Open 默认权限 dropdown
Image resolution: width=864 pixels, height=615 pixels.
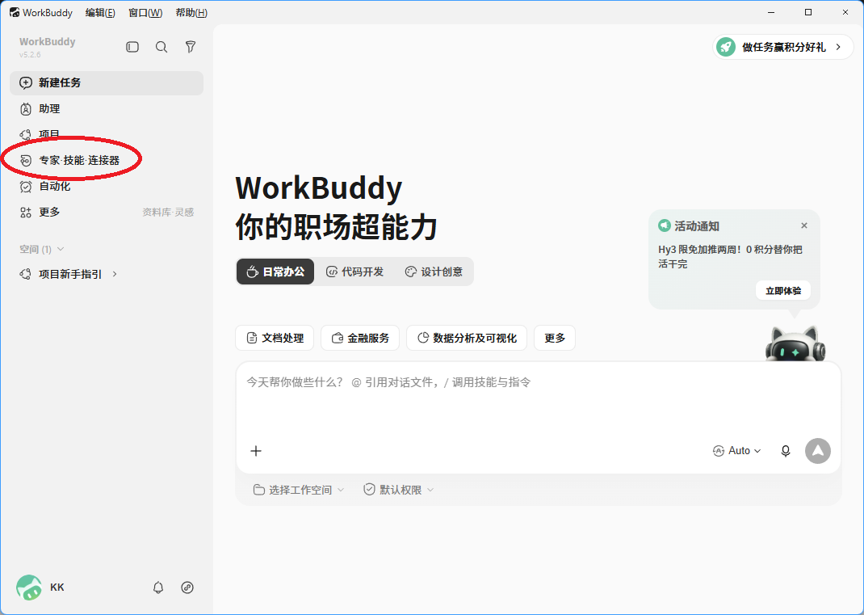coord(398,490)
